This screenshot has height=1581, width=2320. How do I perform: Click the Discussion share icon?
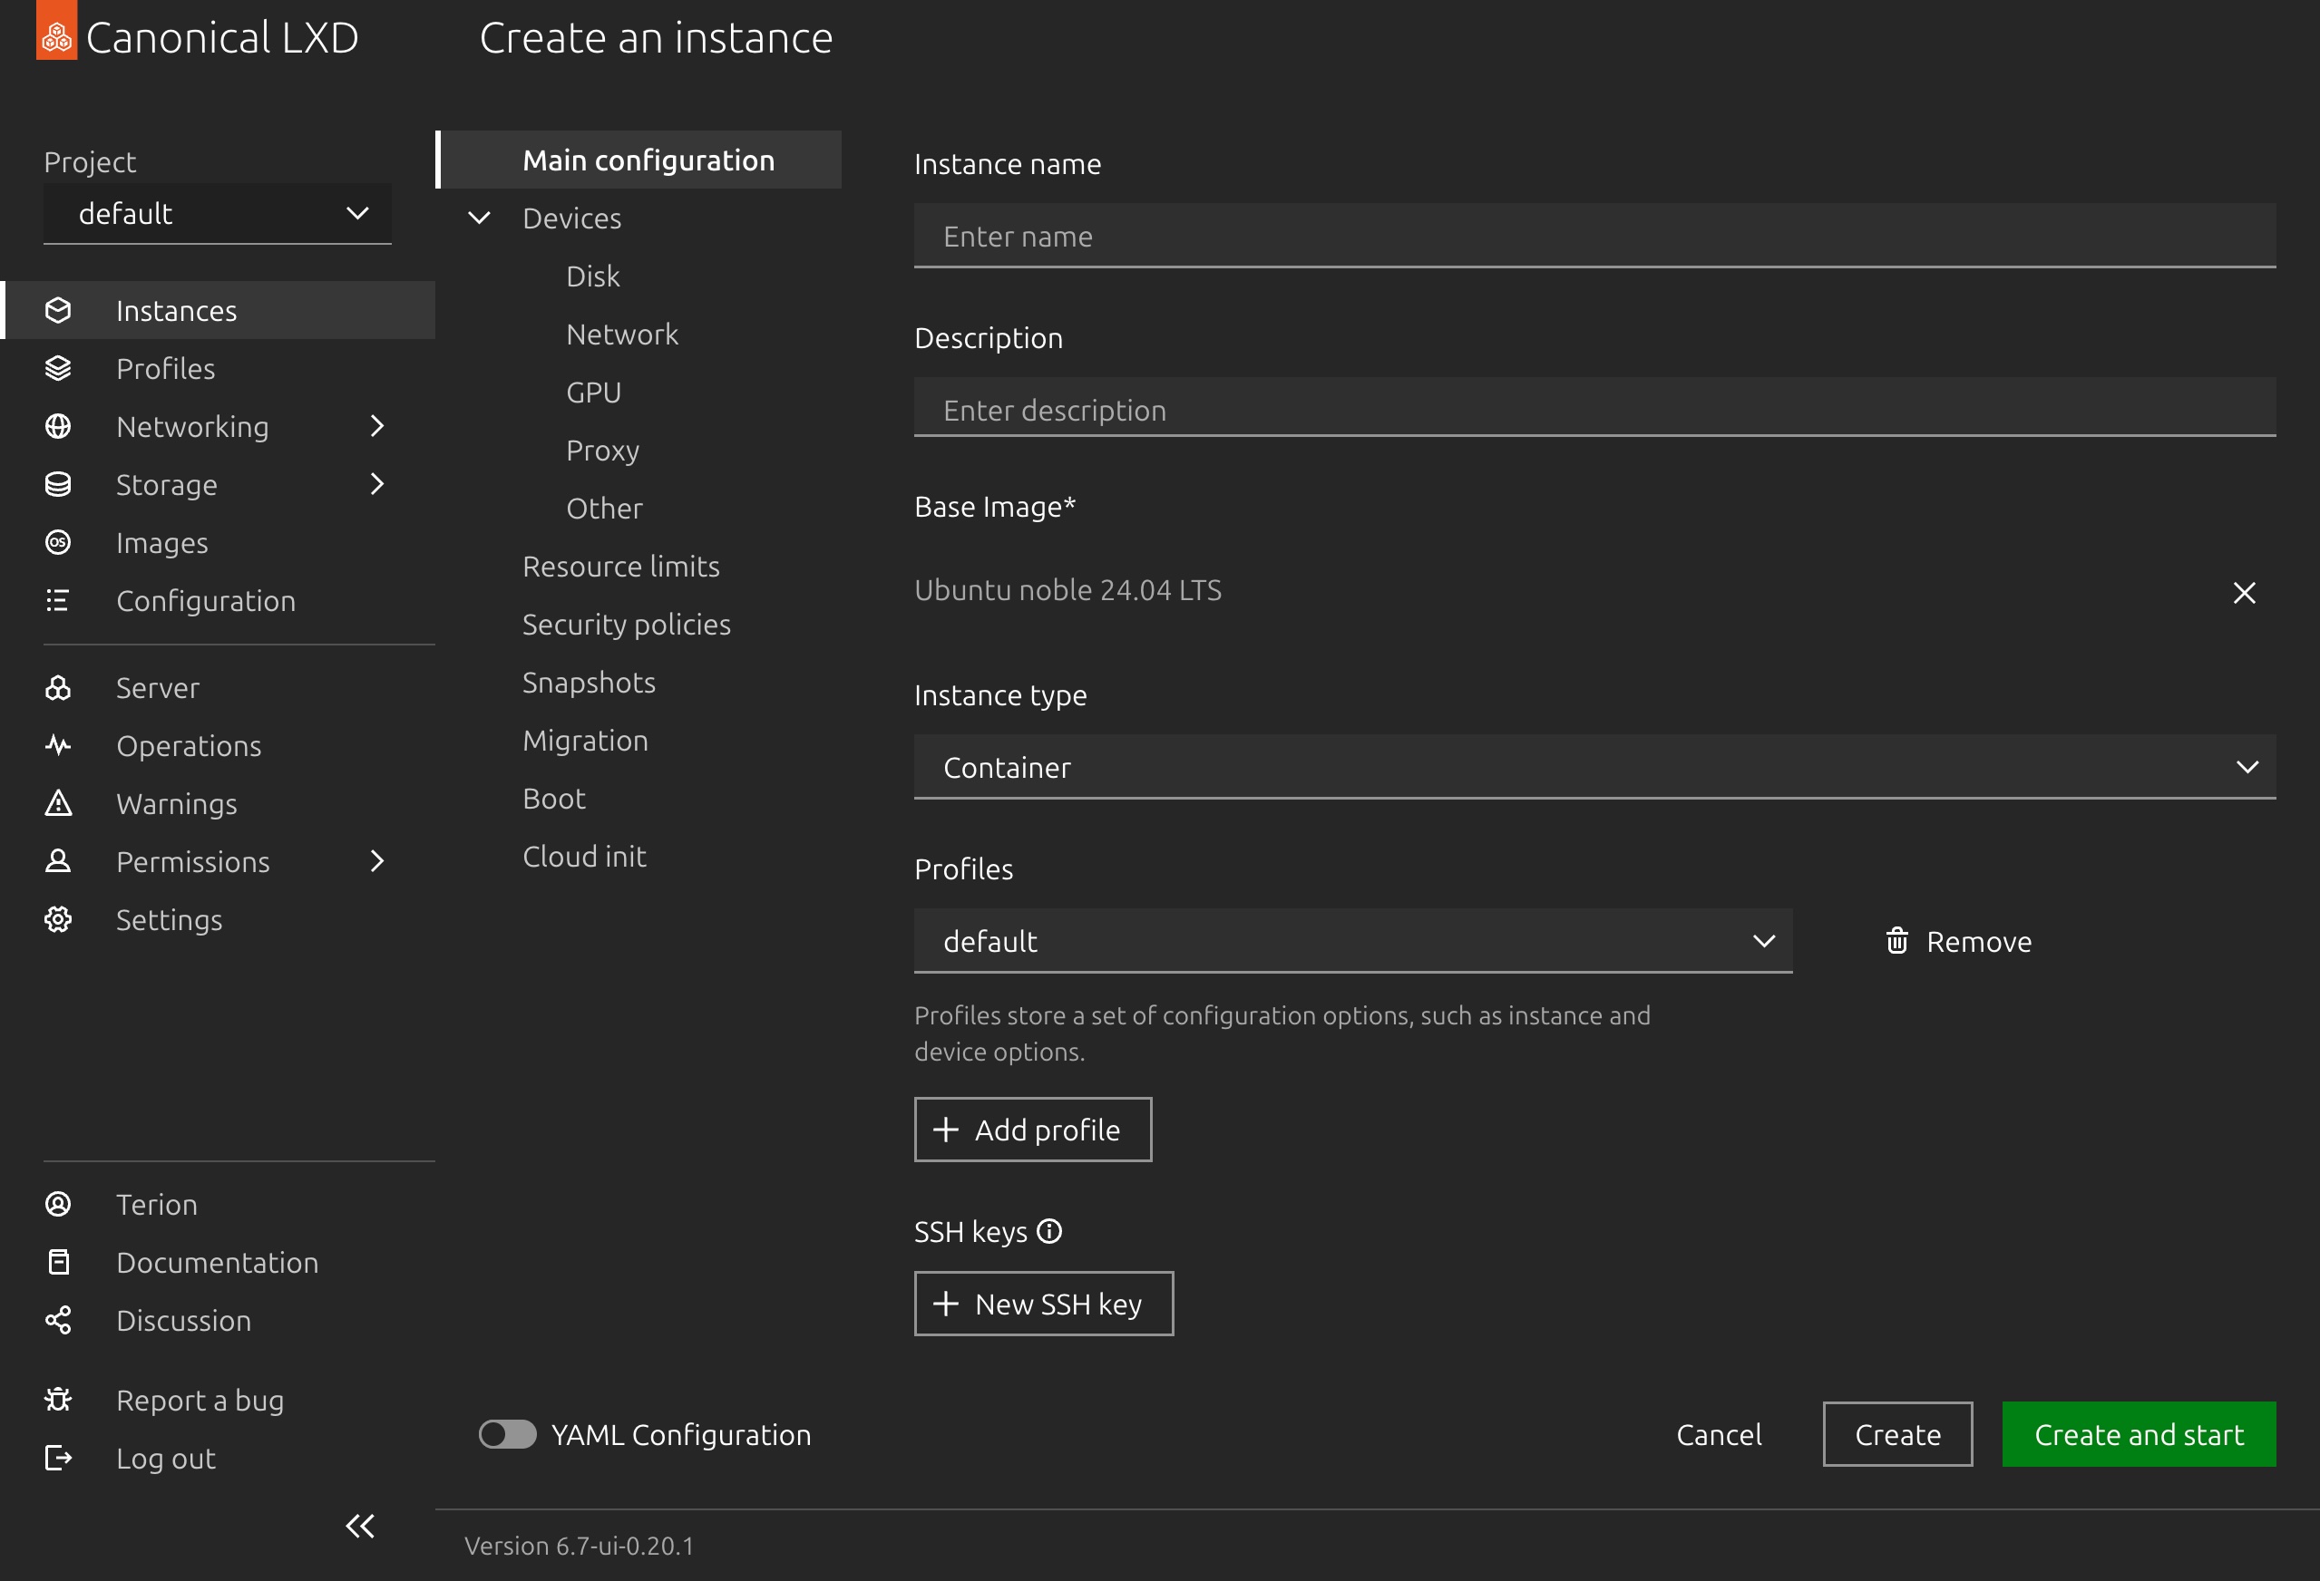coord(58,1320)
